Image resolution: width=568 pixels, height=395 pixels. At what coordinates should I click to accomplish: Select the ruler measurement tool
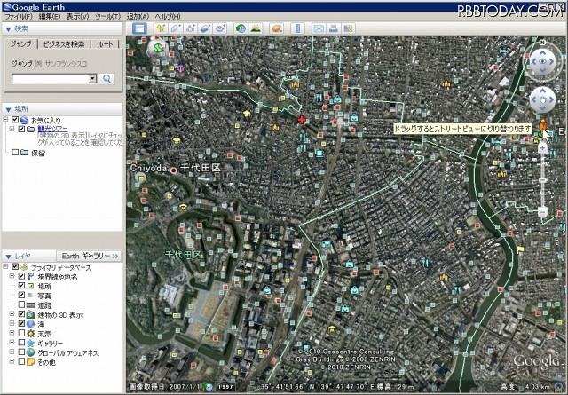pyautogui.click(x=299, y=28)
